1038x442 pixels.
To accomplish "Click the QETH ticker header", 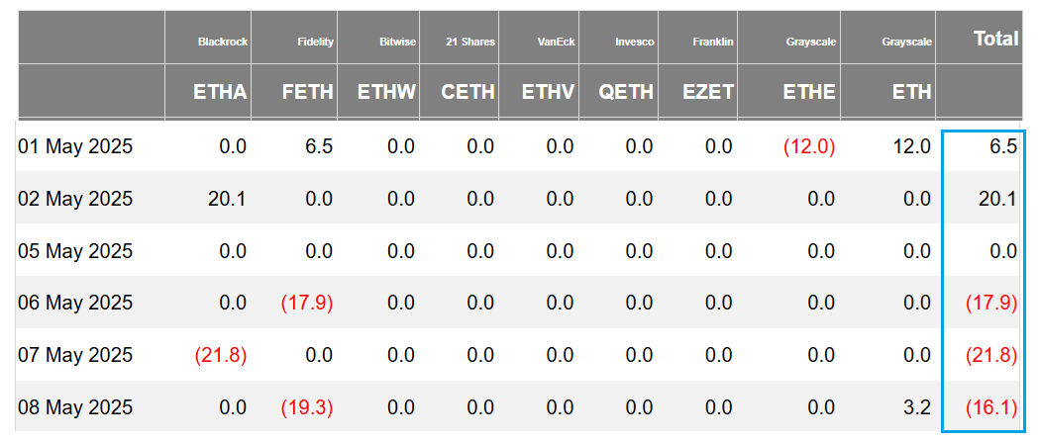I will click(626, 92).
